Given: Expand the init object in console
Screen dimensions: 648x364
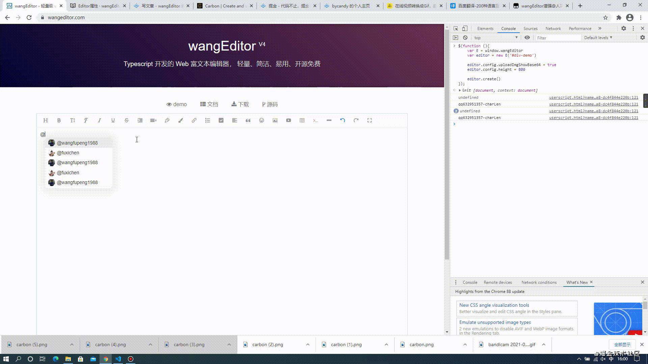Looking at the screenshot, I should point(460,90).
